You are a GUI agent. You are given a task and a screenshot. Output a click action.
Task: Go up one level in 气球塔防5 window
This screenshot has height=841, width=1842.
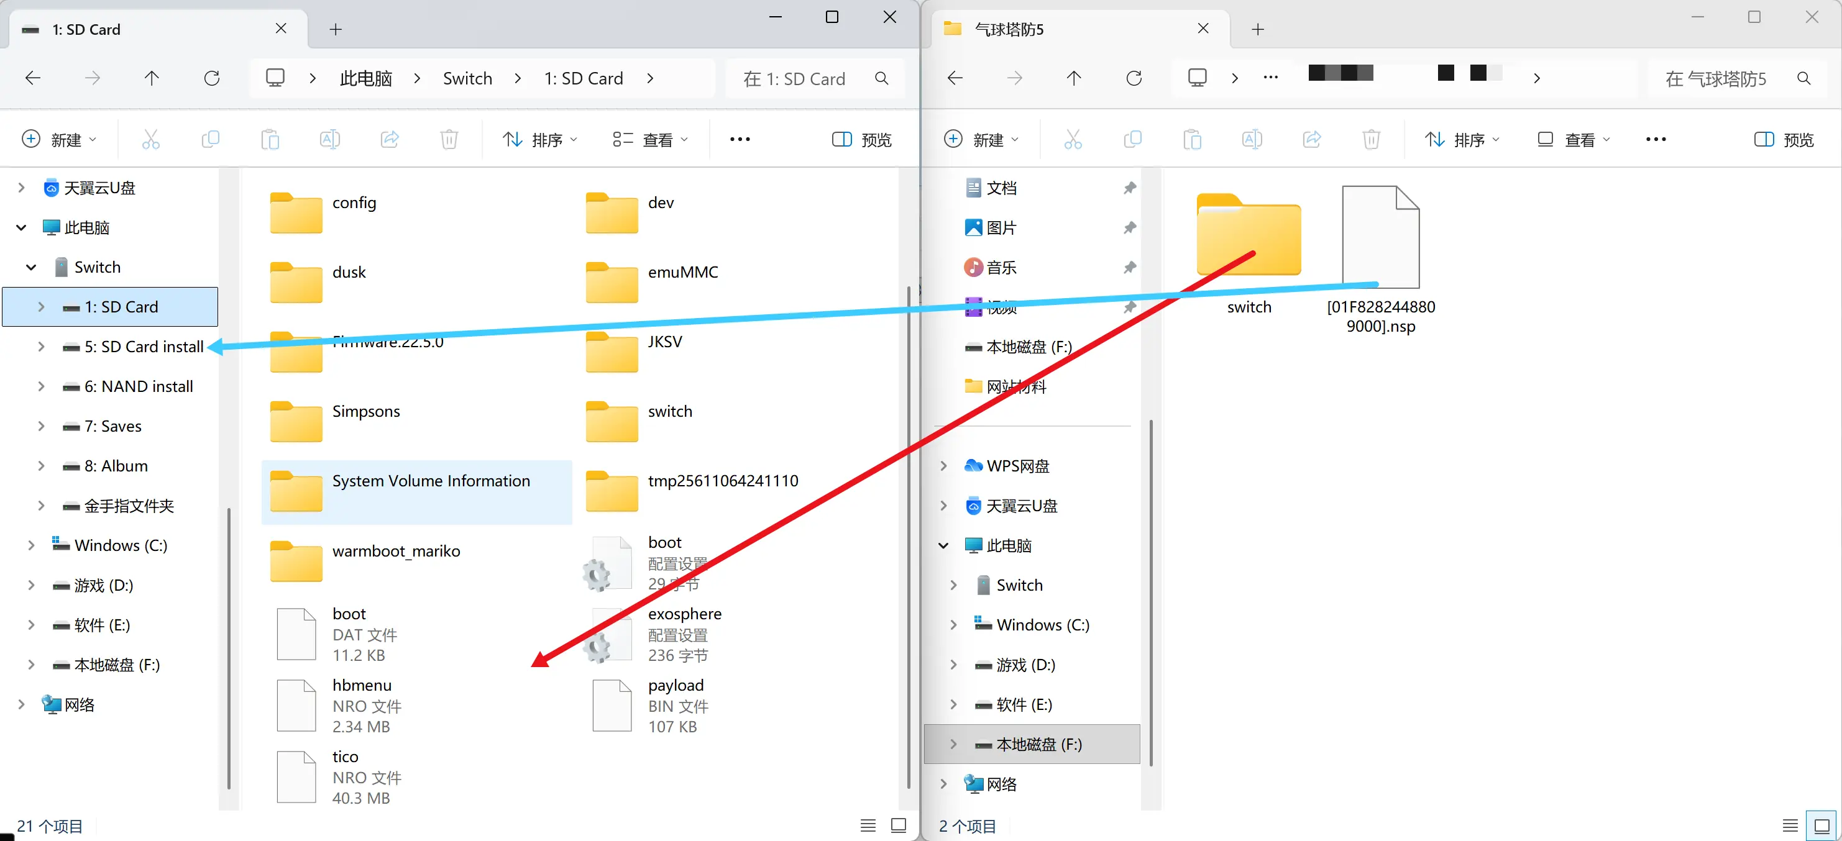click(x=1074, y=78)
